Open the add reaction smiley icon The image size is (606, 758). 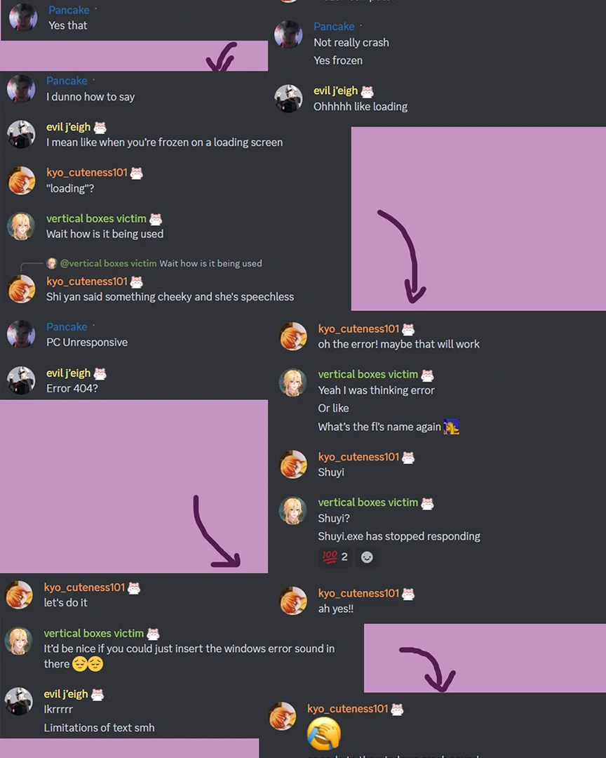(x=367, y=557)
